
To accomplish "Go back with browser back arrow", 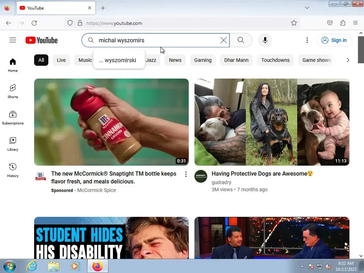I will click(9, 23).
